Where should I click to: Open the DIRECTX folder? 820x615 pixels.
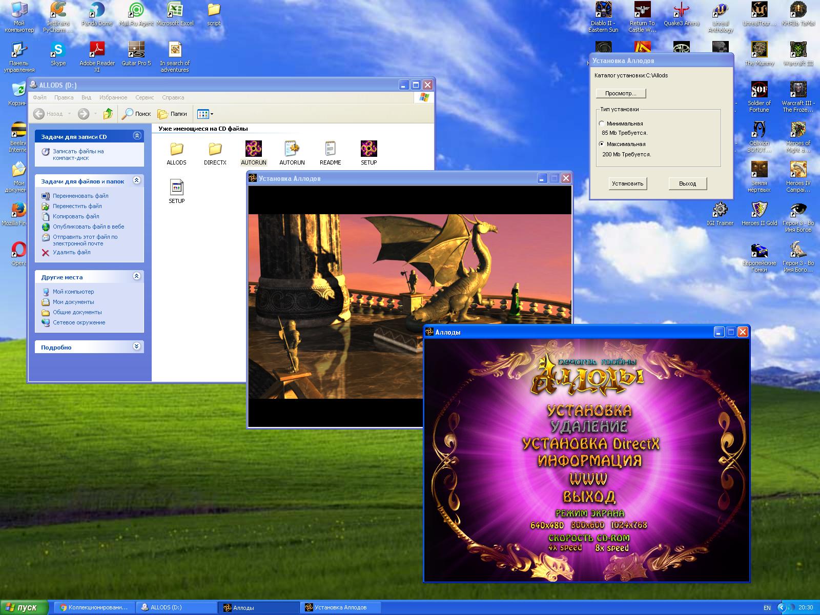215,149
